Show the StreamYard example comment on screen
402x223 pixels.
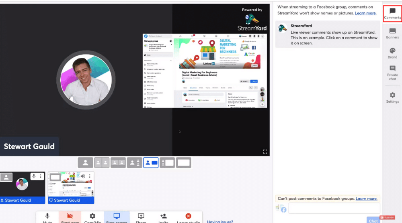point(328,34)
